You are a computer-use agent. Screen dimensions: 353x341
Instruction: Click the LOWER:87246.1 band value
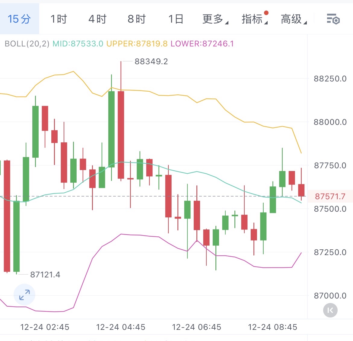click(x=202, y=44)
